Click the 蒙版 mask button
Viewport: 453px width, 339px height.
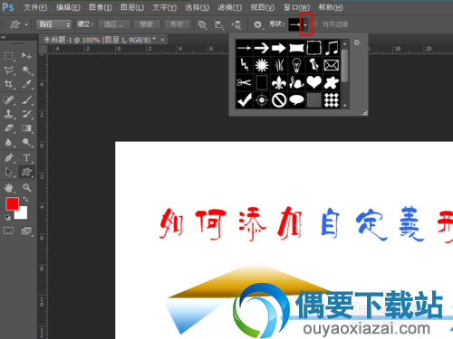pyautogui.click(x=147, y=24)
